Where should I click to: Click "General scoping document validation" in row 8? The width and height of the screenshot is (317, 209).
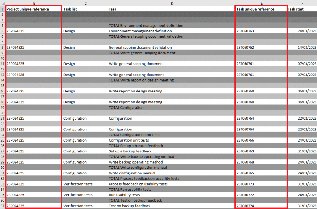tap(140, 48)
